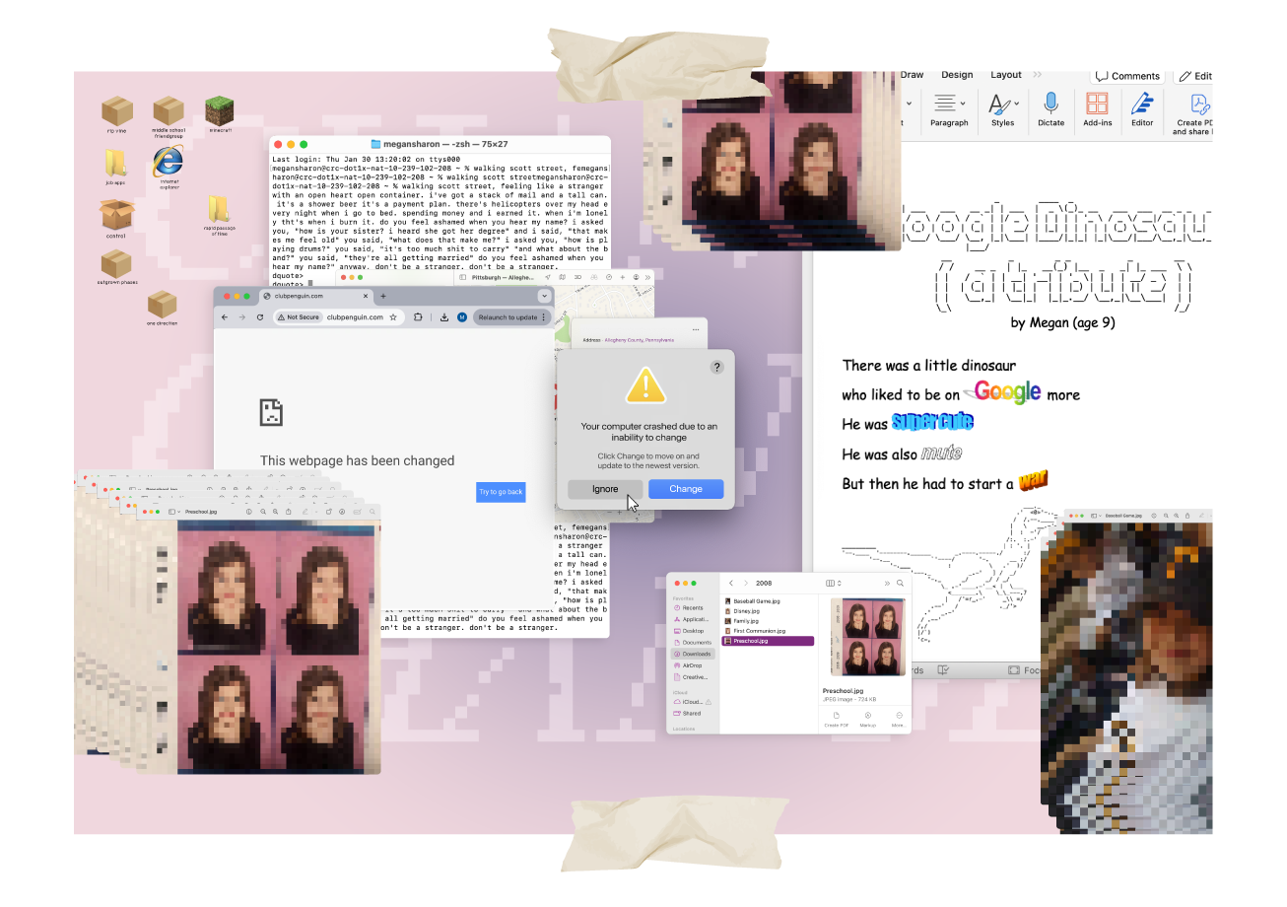The width and height of the screenshot is (1287, 907).
Task: Click the clubpenguin.com address bar
Action: (x=338, y=317)
